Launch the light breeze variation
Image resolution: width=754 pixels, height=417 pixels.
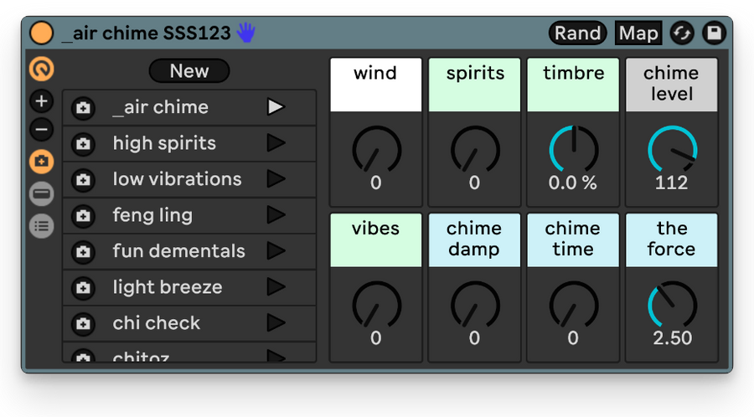point(276,287)
